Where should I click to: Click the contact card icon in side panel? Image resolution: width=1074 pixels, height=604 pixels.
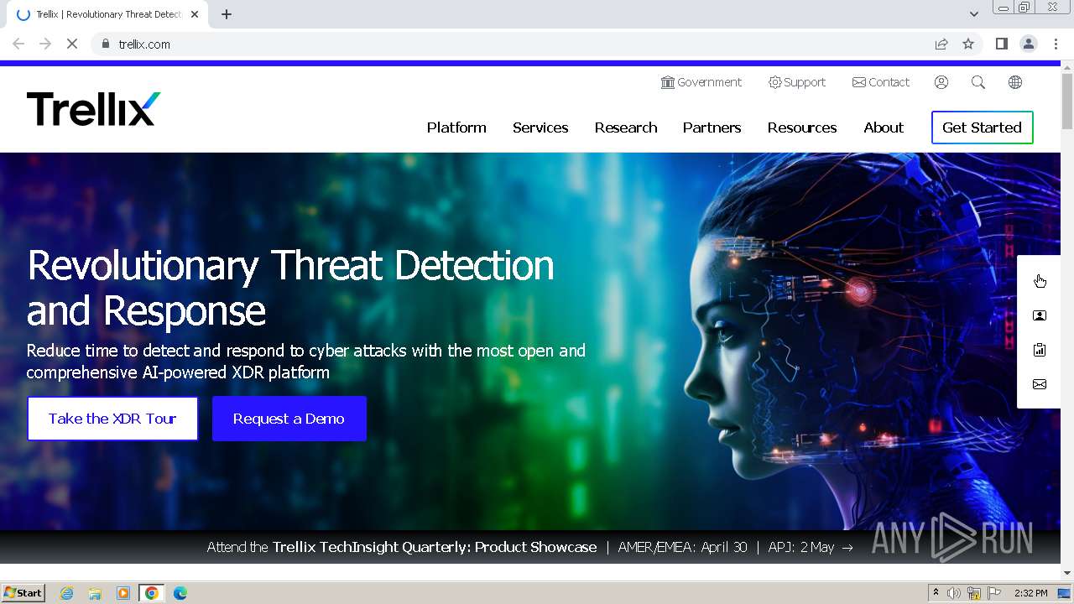1040,315
